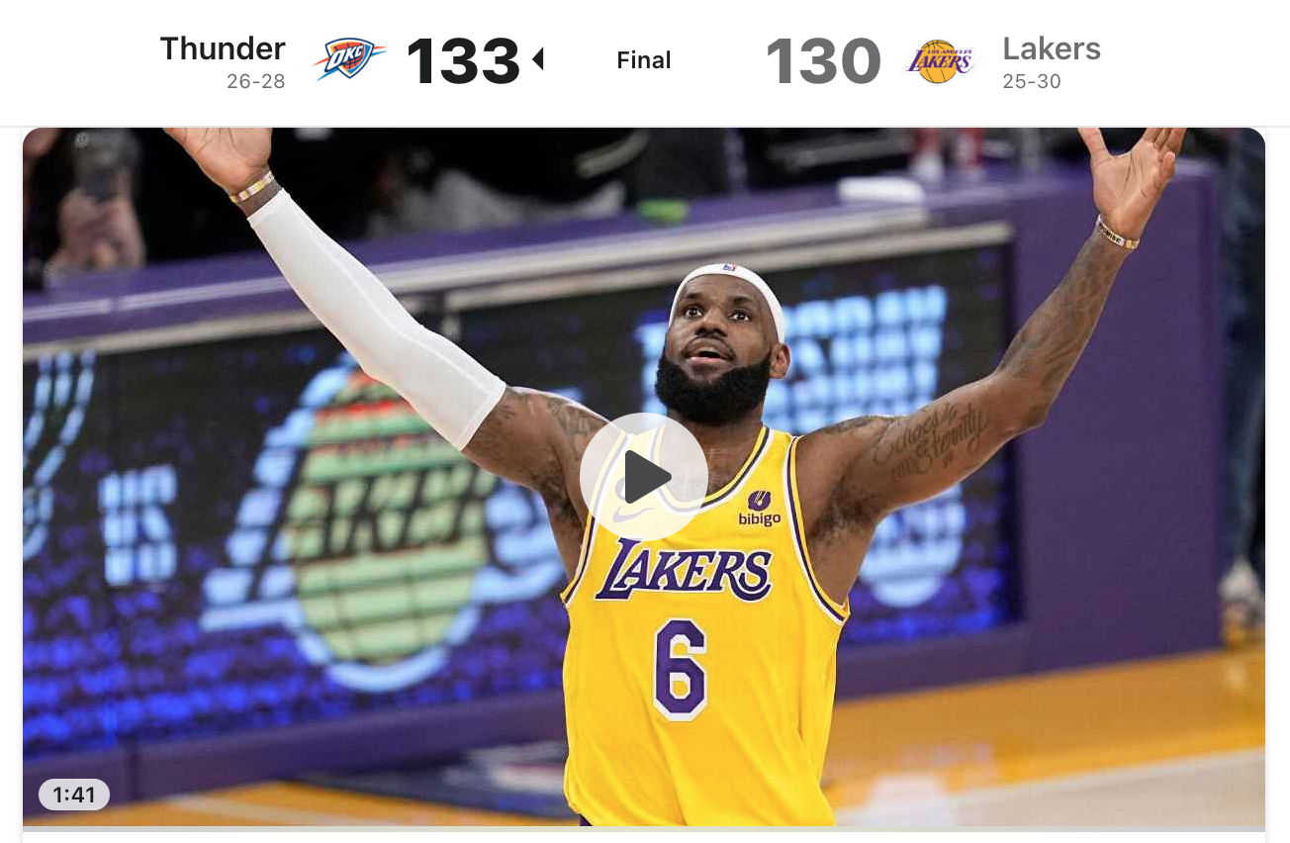Play the game highlight video
The height and width of the screenshot is (843, 1290).
(x=644, y=477)
